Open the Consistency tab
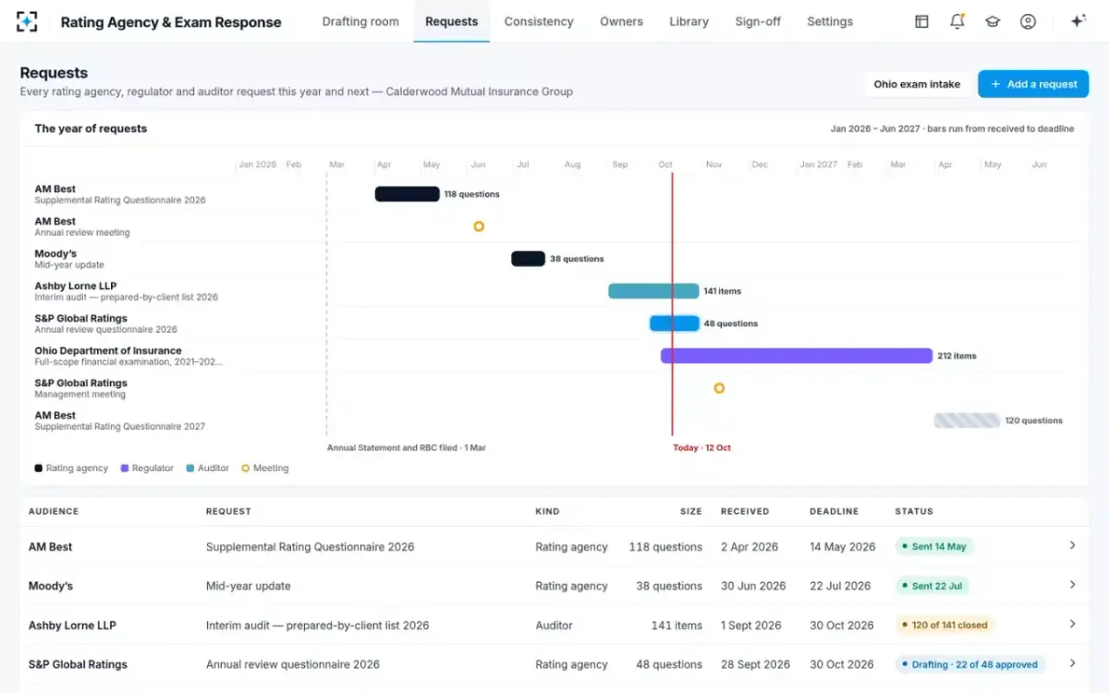The height and width of the screenshot is (693, 1109). click(539, 21)
